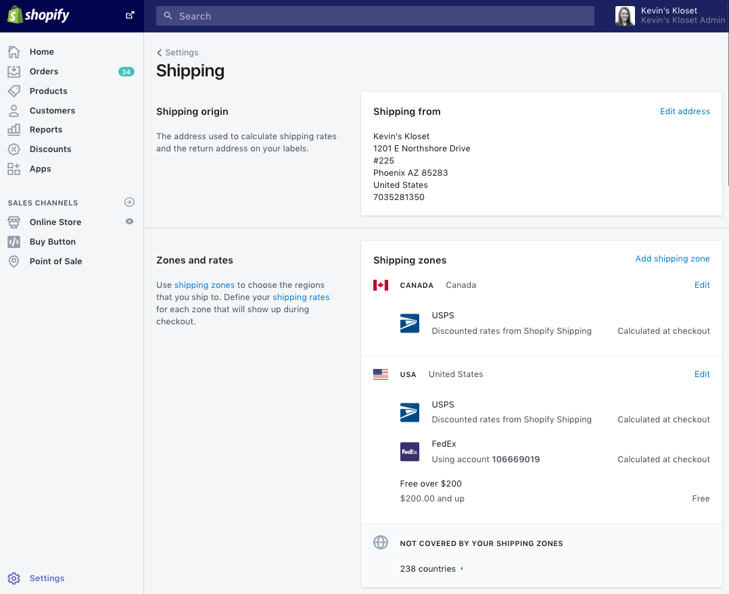
Task: Toggle the Online Store visibility eye icon
Action: (129, 222)
